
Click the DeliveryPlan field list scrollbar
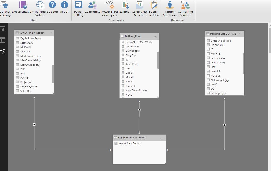point(158,60)
